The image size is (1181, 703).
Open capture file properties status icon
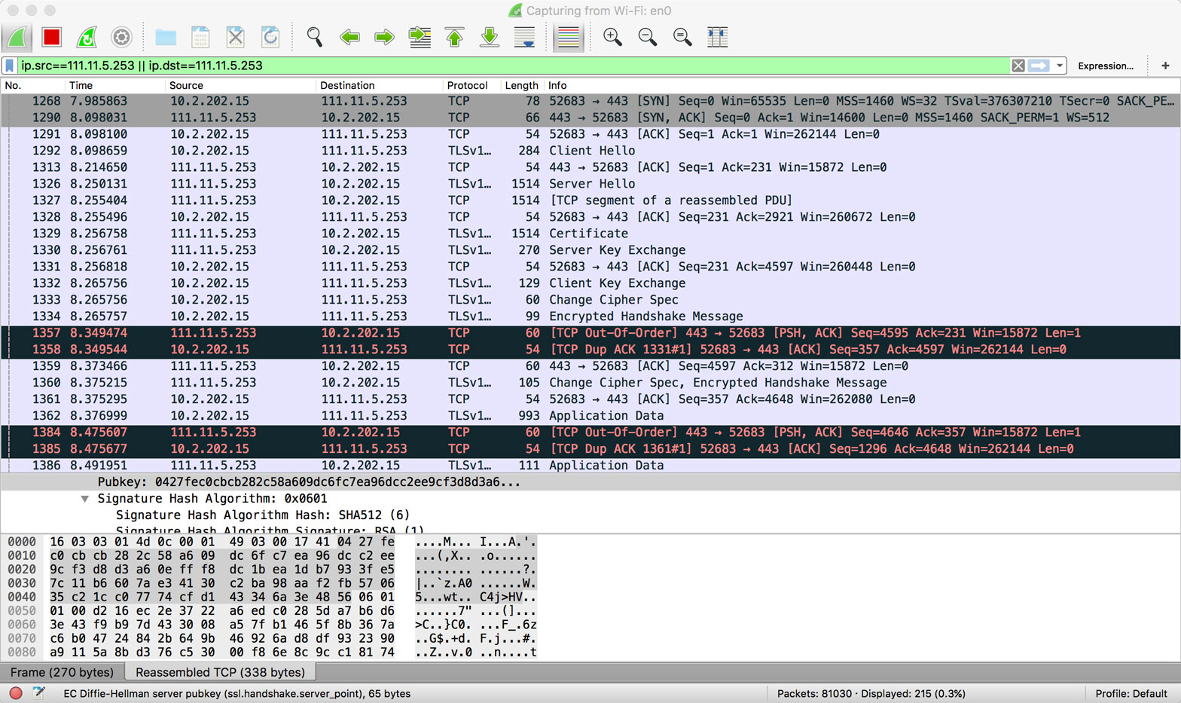[x=38, y=693]
